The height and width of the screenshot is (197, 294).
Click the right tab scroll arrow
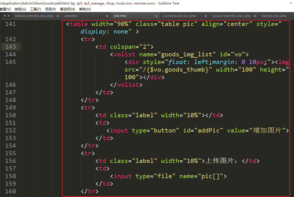(9, 16)
